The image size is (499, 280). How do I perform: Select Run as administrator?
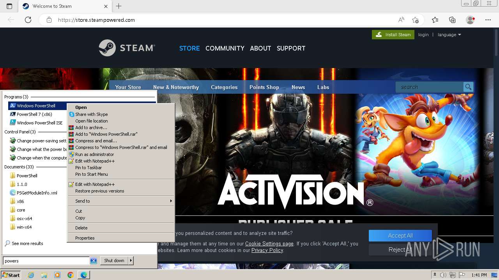(x=121, y=154)
